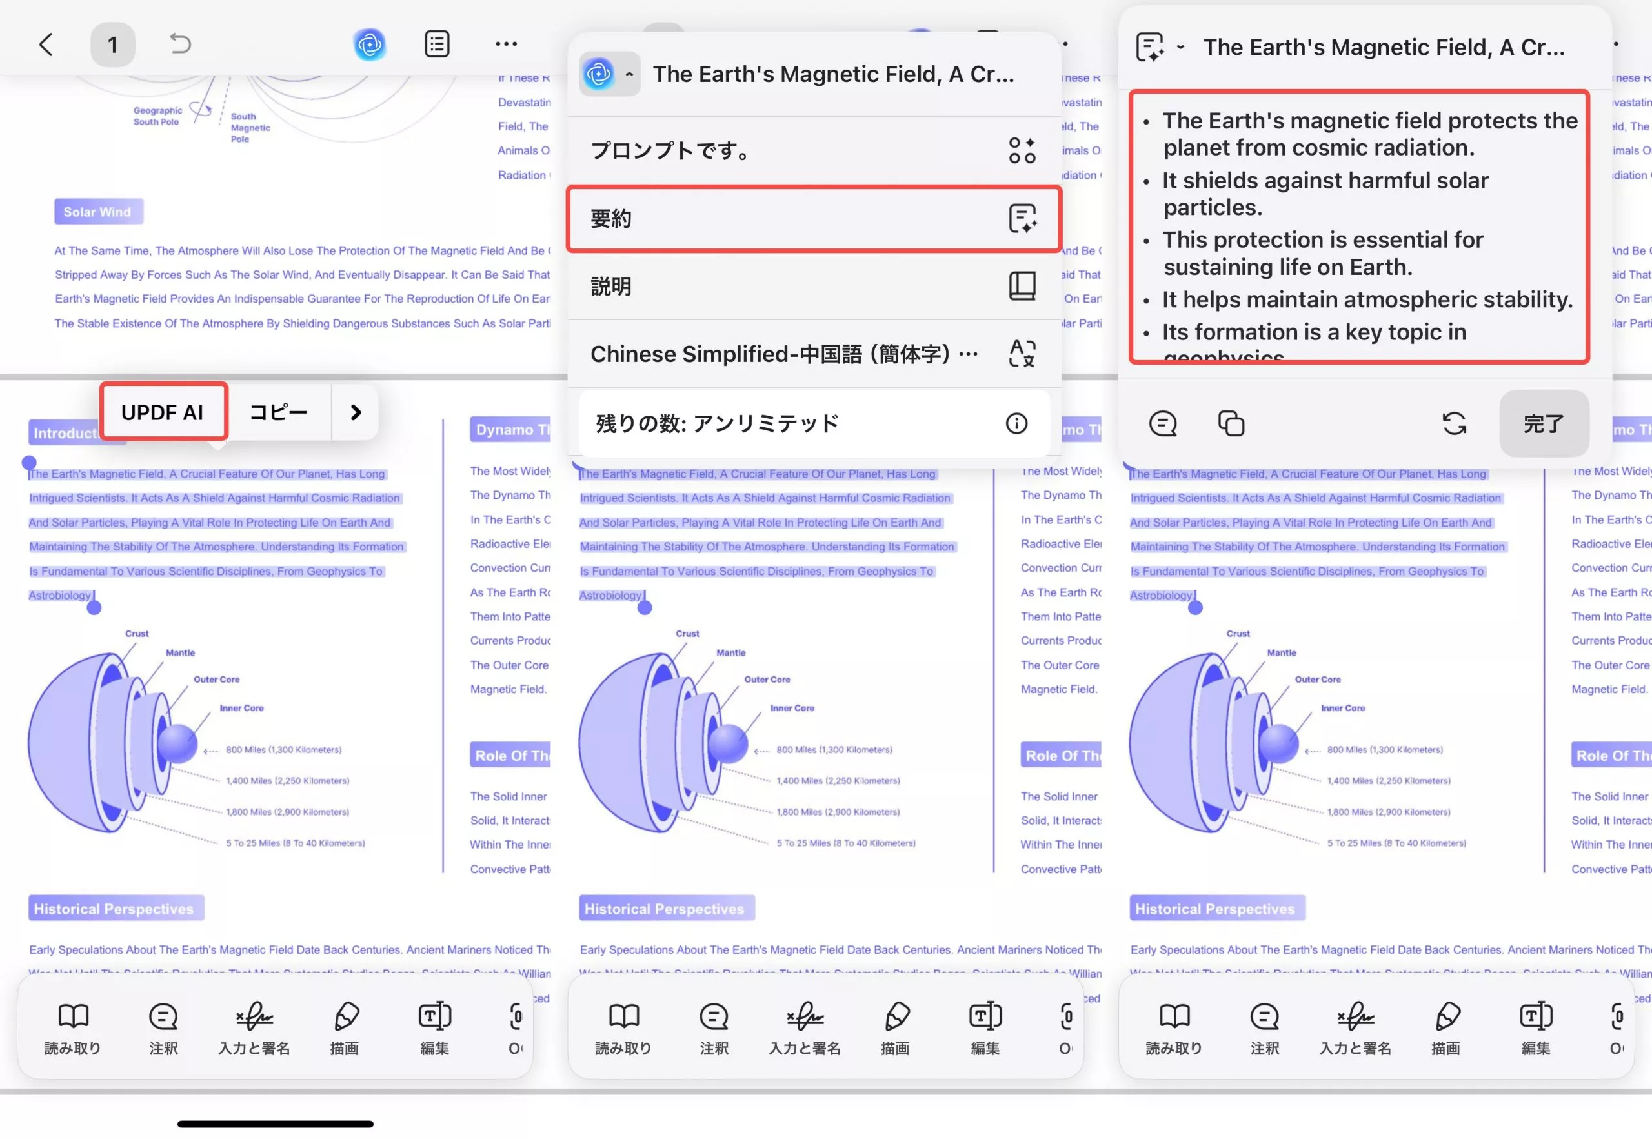This screenshot has width=1652, height=1139.
Task: Open the three-dot more options menu
Action: pos(506,45)
